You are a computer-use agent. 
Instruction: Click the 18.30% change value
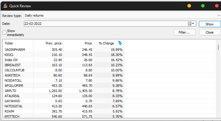click(117, 55)
